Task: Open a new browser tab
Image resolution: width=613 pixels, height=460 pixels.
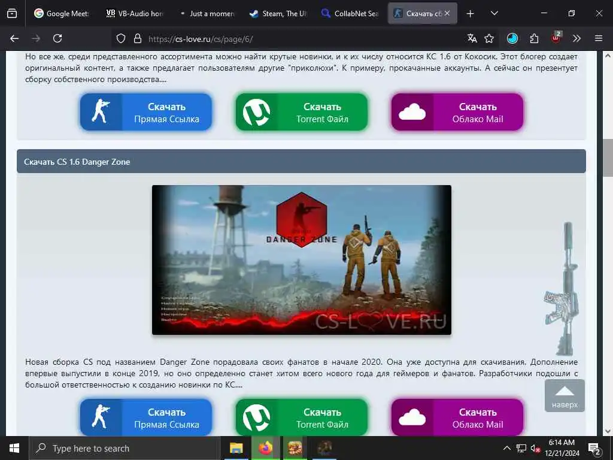Action: [x=471, y=13]
